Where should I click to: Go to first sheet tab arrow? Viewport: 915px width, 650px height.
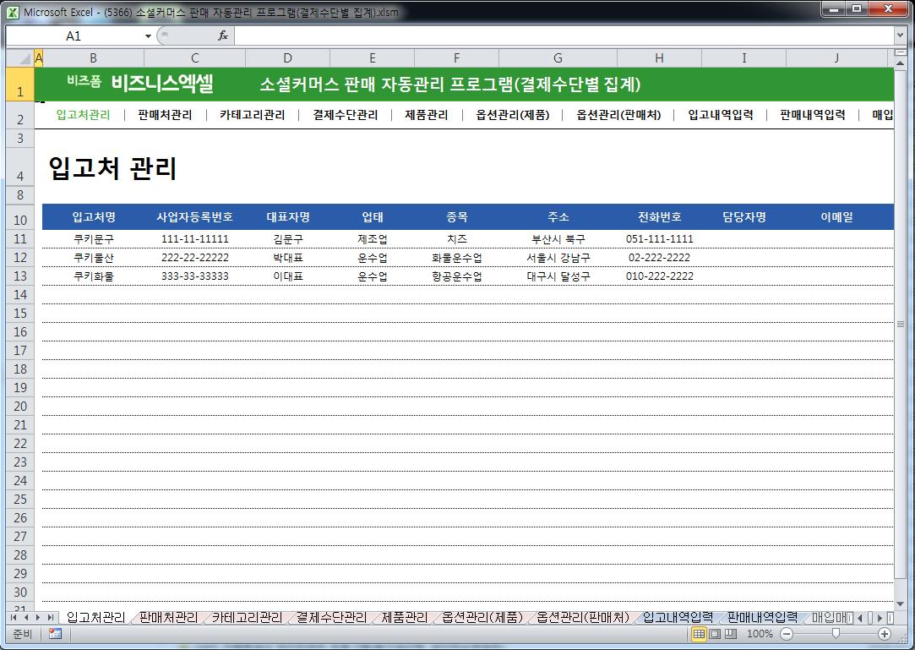[14, 617]
